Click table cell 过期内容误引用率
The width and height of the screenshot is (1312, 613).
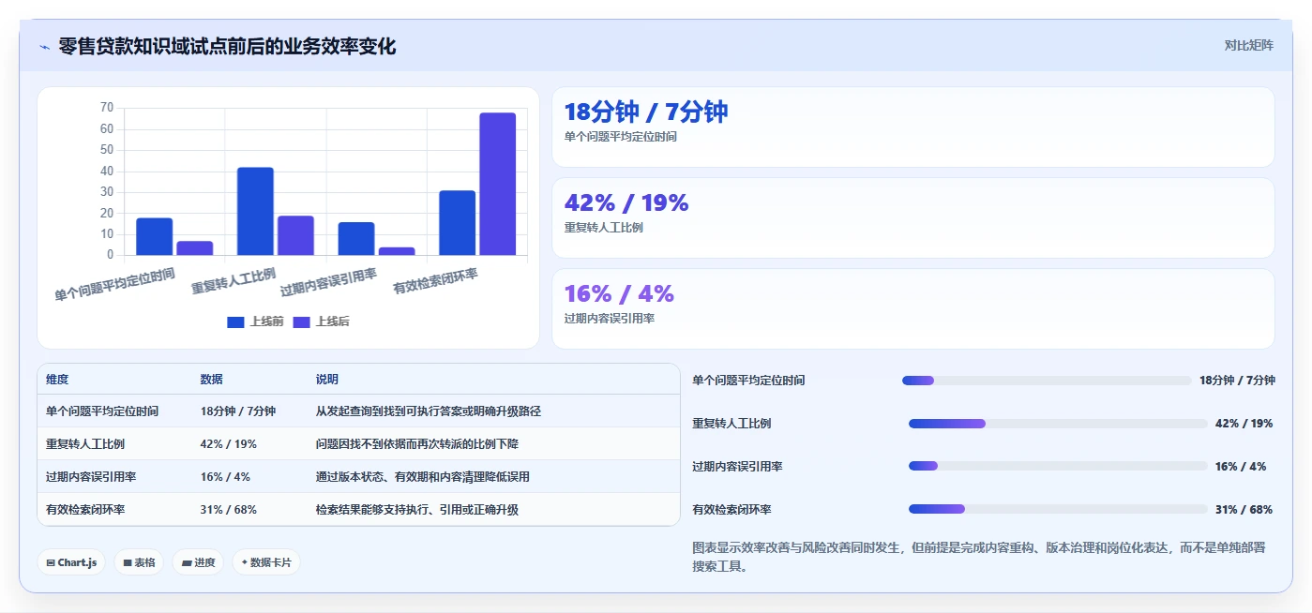91,477
